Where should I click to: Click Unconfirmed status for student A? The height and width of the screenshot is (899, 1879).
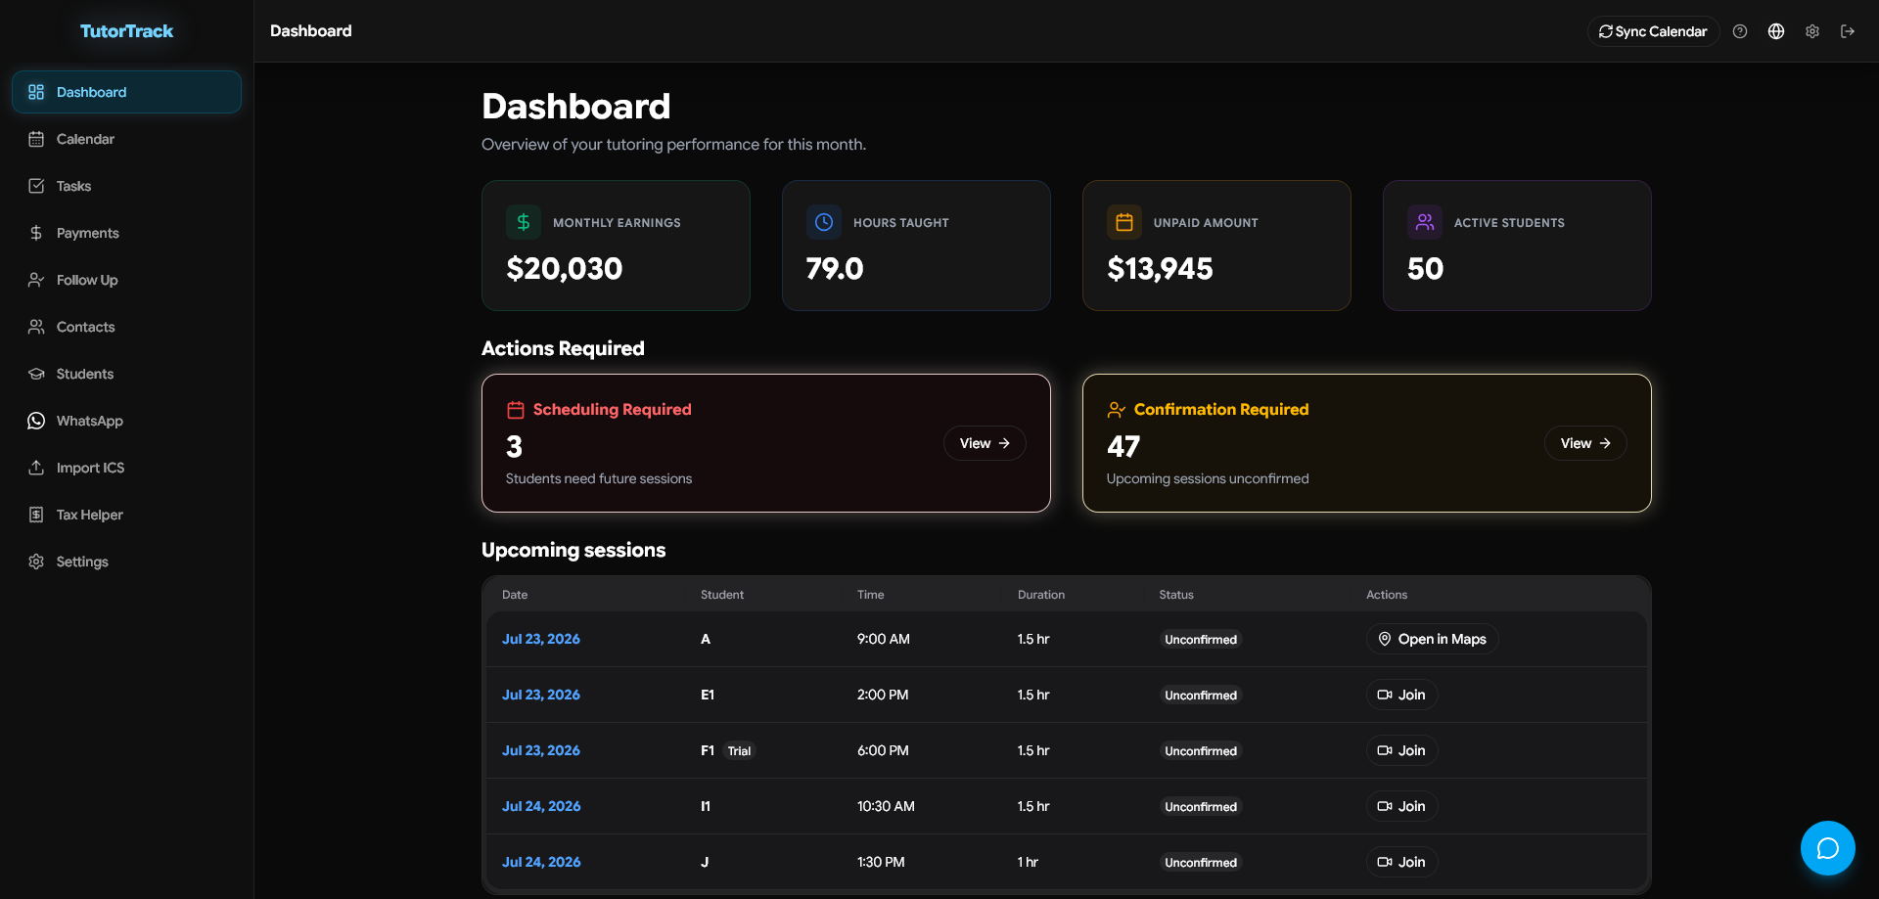[1201, 640]
